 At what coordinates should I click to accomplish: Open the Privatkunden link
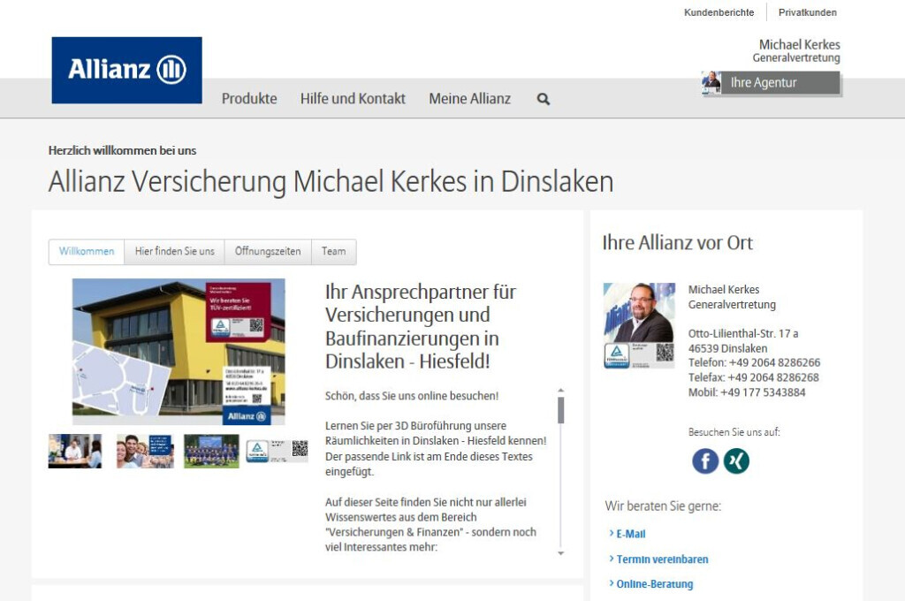point(807,12)
